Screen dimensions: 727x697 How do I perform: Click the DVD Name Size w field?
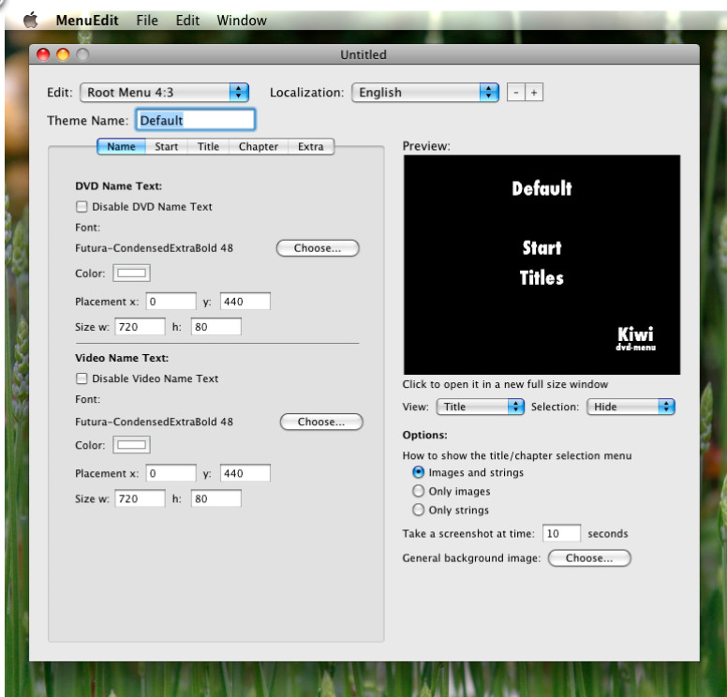140,327
